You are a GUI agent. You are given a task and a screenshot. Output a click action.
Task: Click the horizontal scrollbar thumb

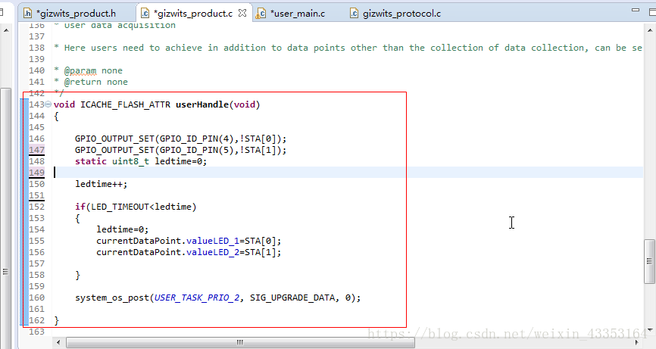(240, 342)
